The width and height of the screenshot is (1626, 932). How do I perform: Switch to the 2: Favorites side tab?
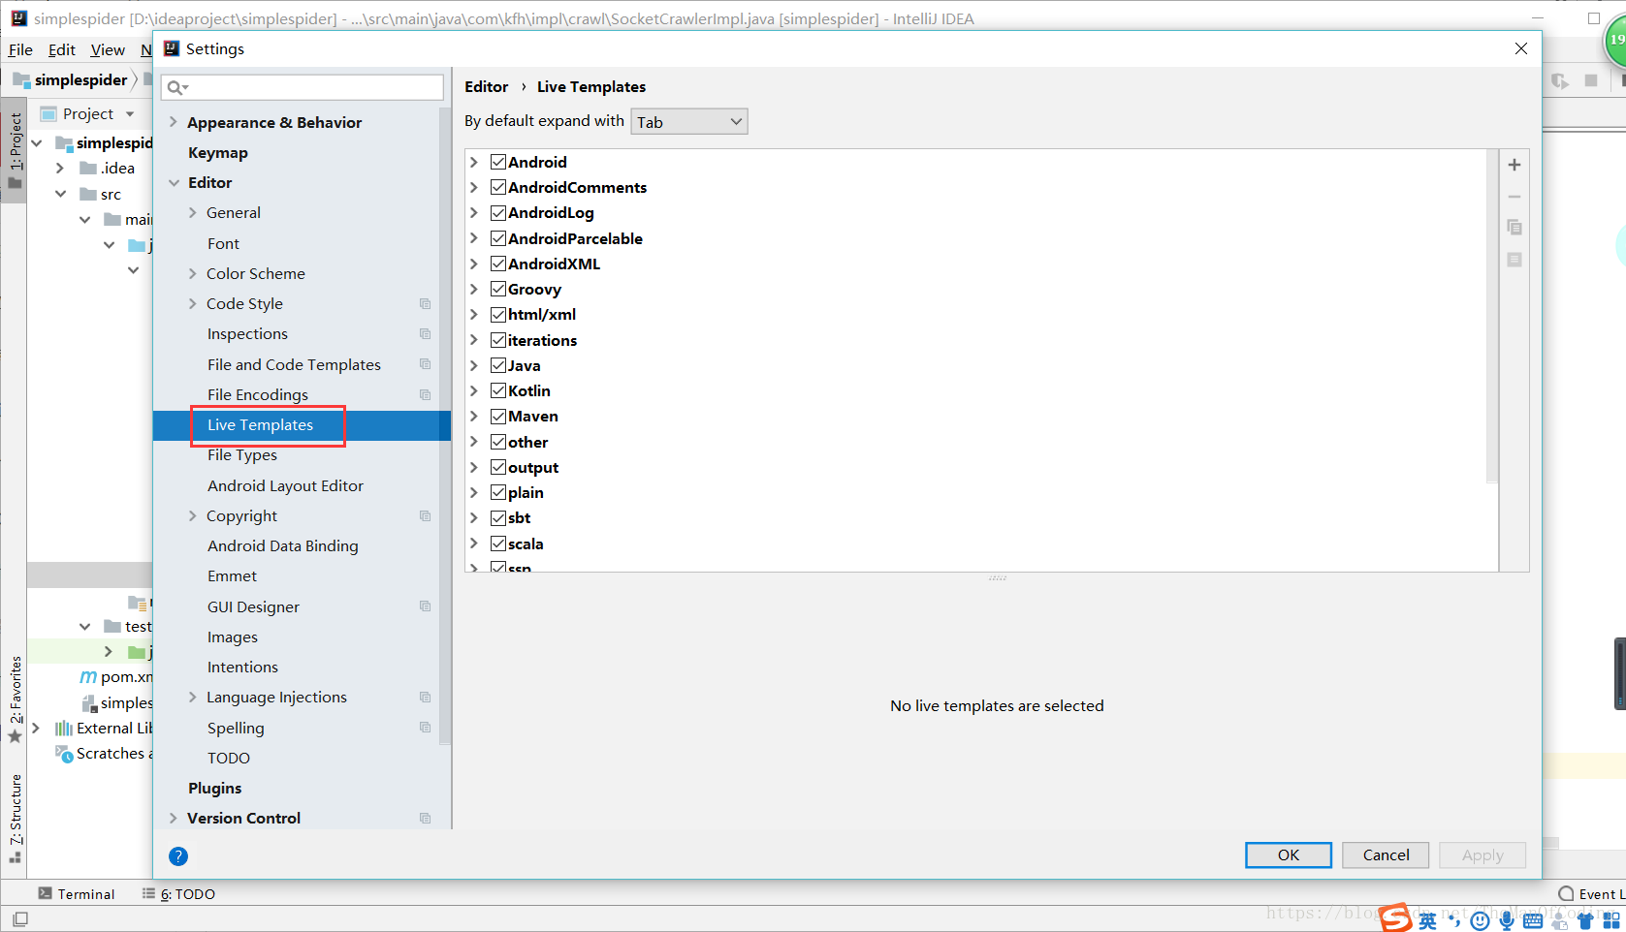(x=16, y=699)
